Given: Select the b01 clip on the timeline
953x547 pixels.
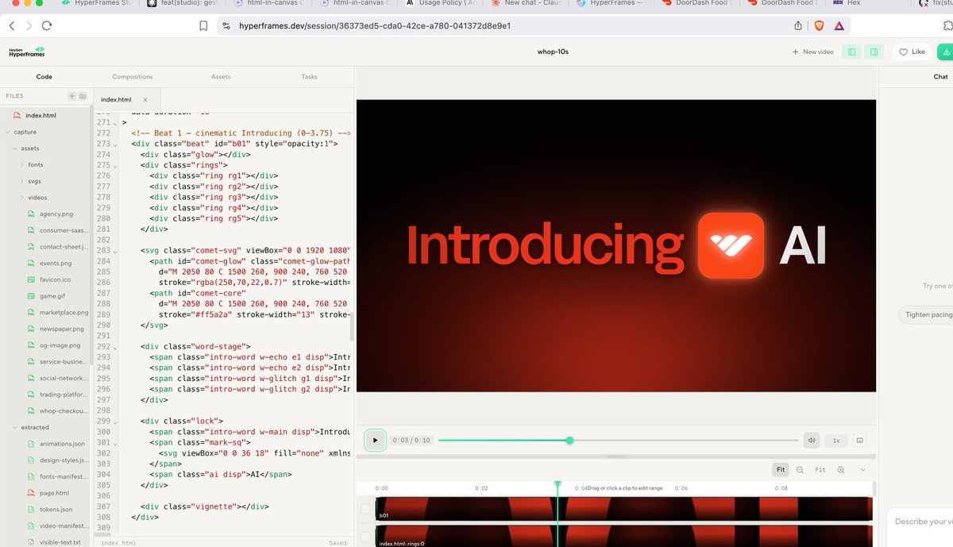Looking at the screenshot, I should [624, 509].
